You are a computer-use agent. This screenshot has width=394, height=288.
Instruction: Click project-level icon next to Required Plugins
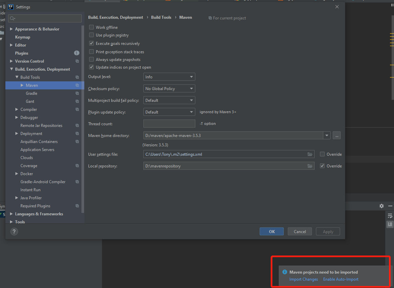pos(77,206)
